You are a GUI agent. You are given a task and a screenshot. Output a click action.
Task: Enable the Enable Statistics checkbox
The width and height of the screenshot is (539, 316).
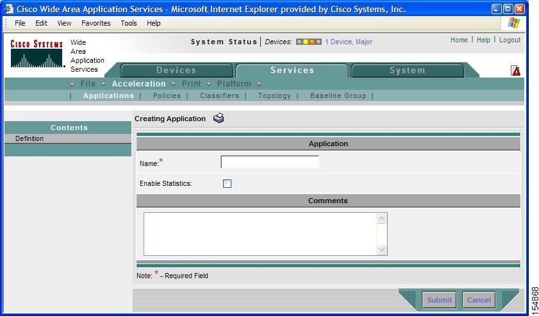coord(227,183)
